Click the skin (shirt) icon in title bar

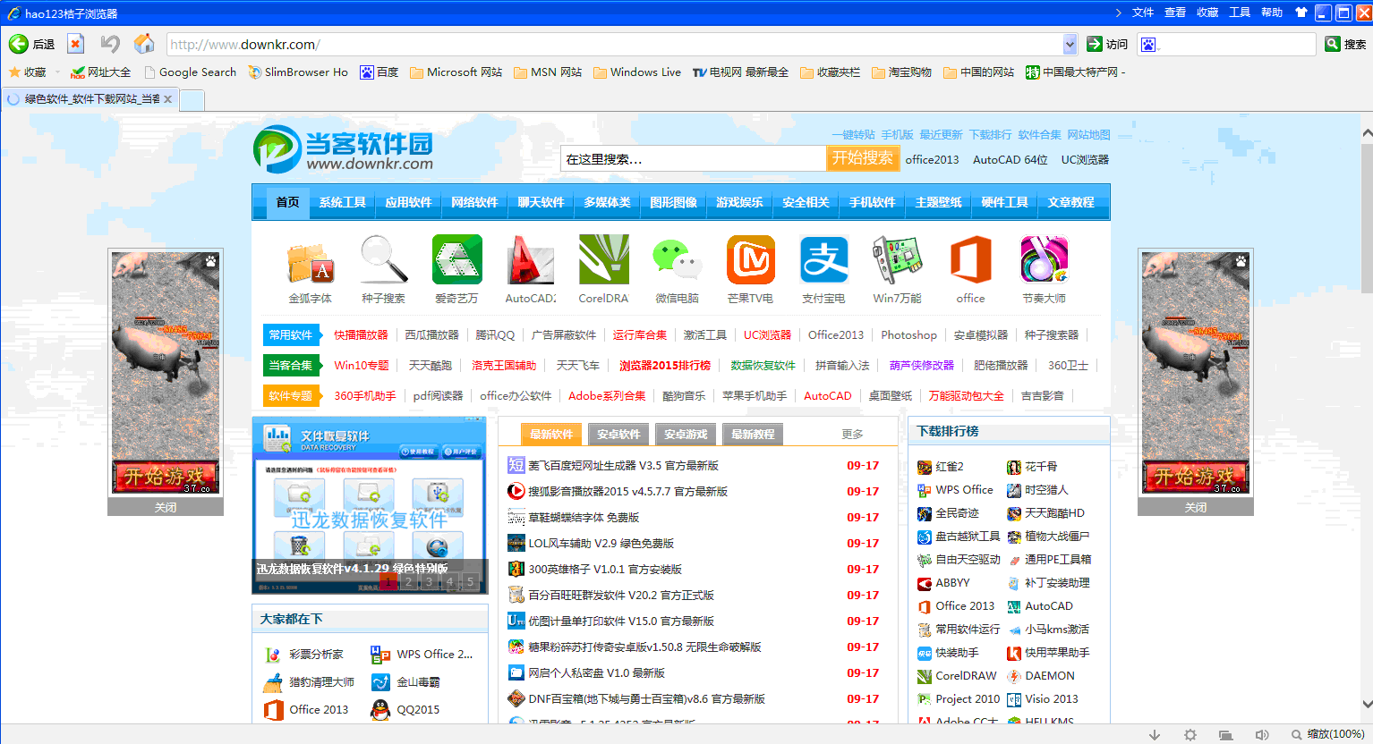click(1301, 13)
